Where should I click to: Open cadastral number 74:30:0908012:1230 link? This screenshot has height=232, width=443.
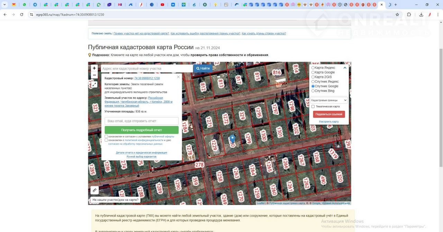(x=147, y=78)
